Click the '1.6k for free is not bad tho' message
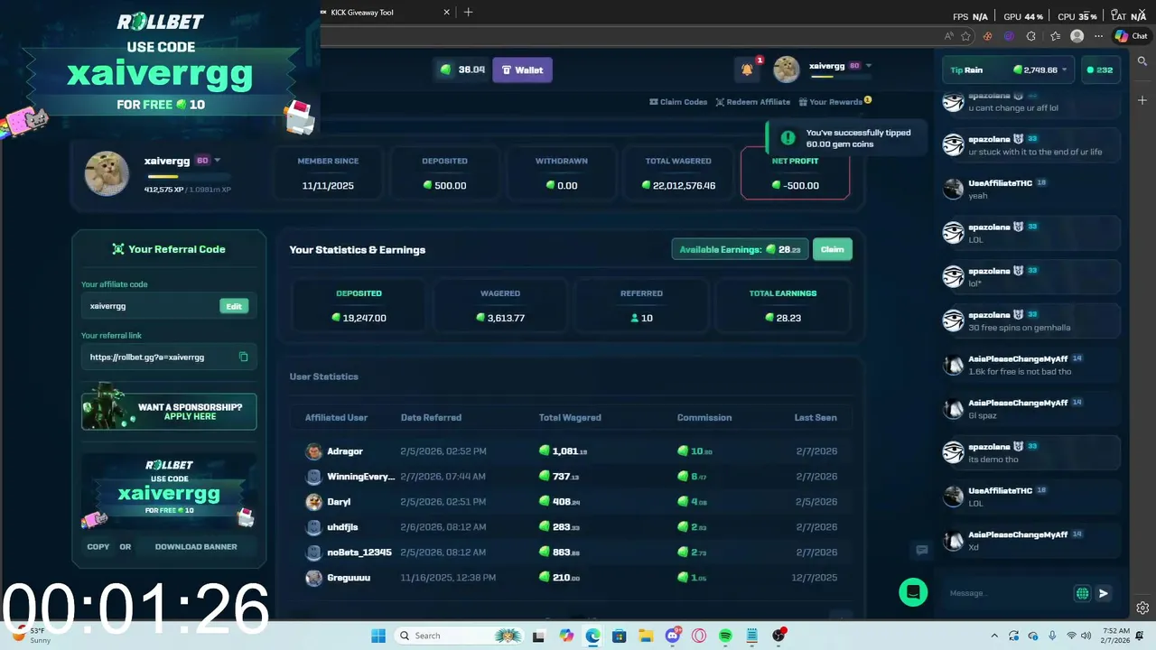 1020,371
